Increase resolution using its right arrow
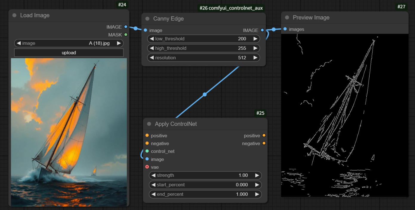The width and height of the screenshot is (415, 210). click(x=255, y=57)
